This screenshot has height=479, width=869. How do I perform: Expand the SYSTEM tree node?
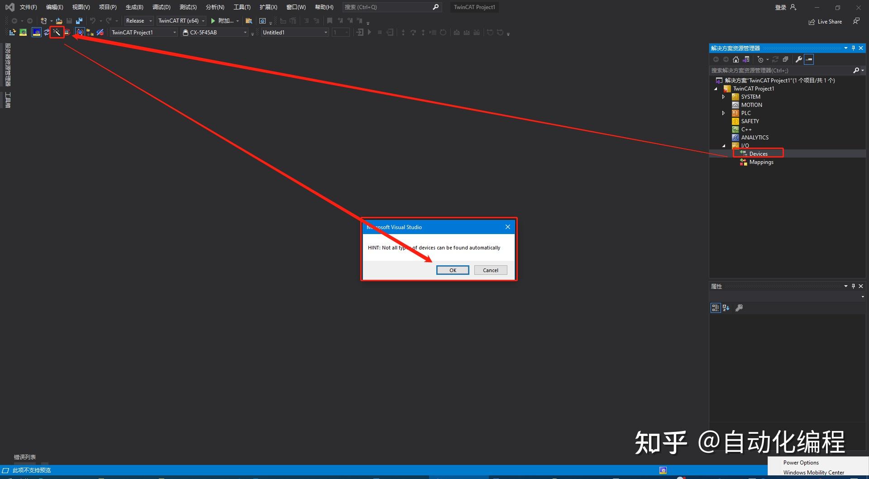(x=723, y=97)
